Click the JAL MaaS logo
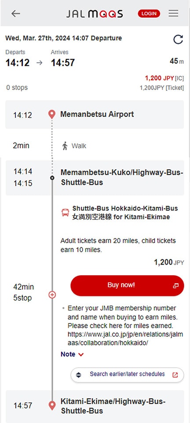190x423 pixels. [95, 14]
